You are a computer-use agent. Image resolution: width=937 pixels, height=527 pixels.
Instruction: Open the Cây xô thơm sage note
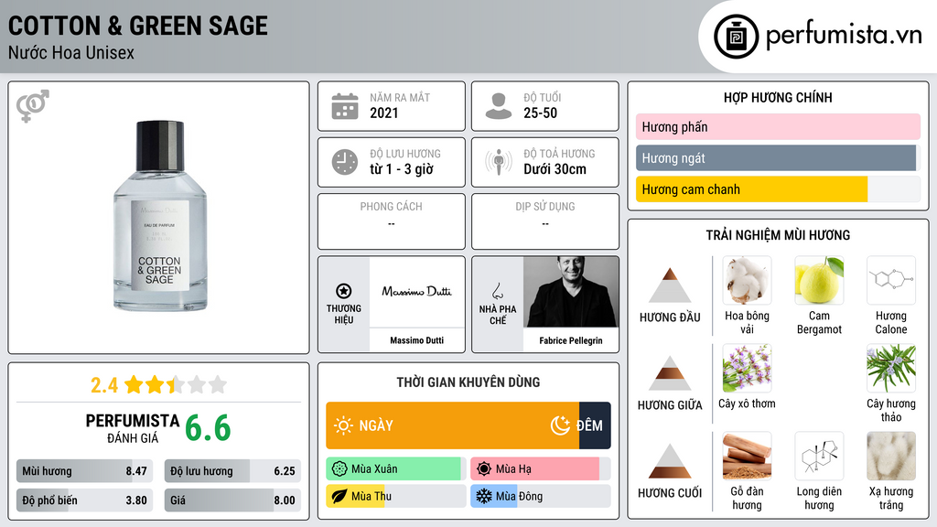pos(747,368)
